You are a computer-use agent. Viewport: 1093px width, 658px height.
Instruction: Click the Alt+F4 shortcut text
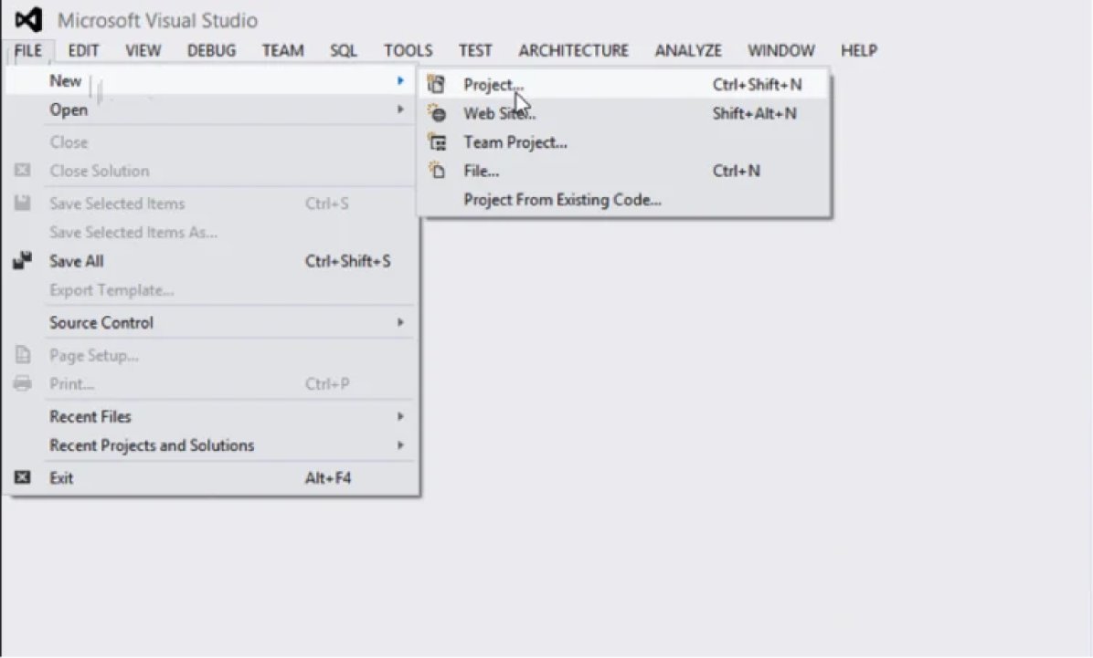tap(327, 477)
